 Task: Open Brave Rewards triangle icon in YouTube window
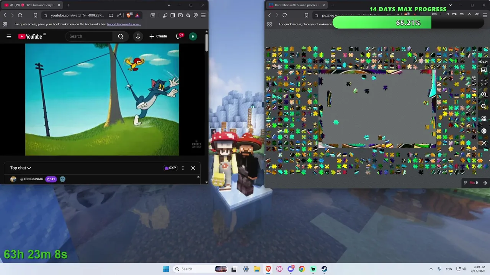[x=137, y=15]
